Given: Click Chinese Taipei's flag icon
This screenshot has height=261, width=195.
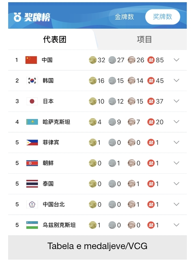Looking at the screenshot, I should [x=32, y=204].
